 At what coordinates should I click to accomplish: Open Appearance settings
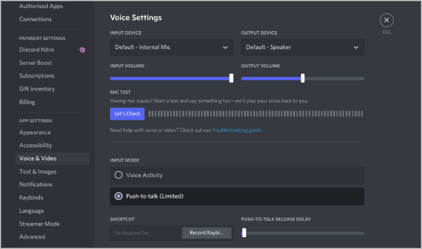[x=35, y=132]
